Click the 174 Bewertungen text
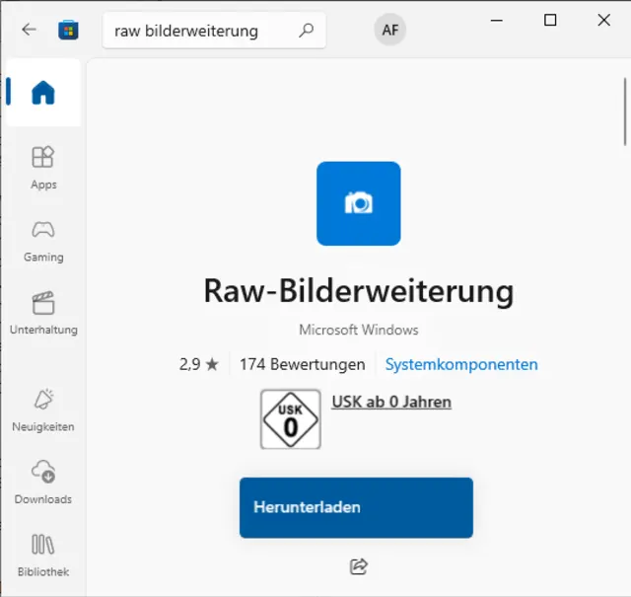Screen dimensions: 631x597 coord(303,364)
